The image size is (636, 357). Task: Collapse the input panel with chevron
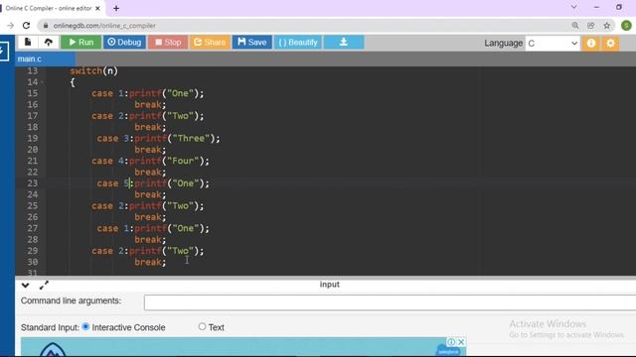coord(25,286)
